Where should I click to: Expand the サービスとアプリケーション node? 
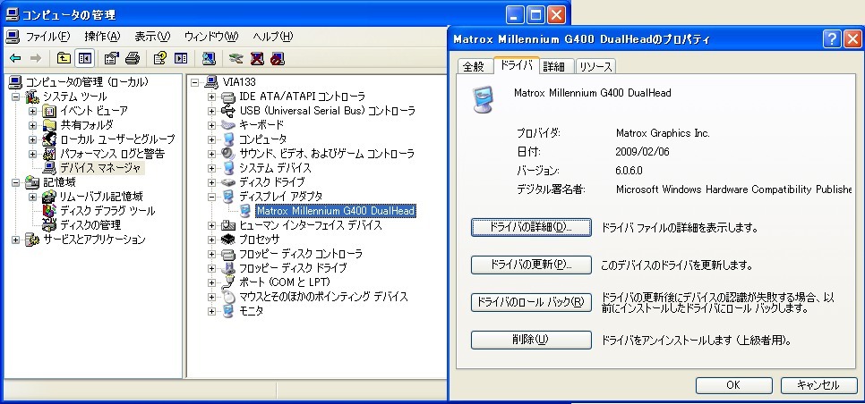(15, 240)
